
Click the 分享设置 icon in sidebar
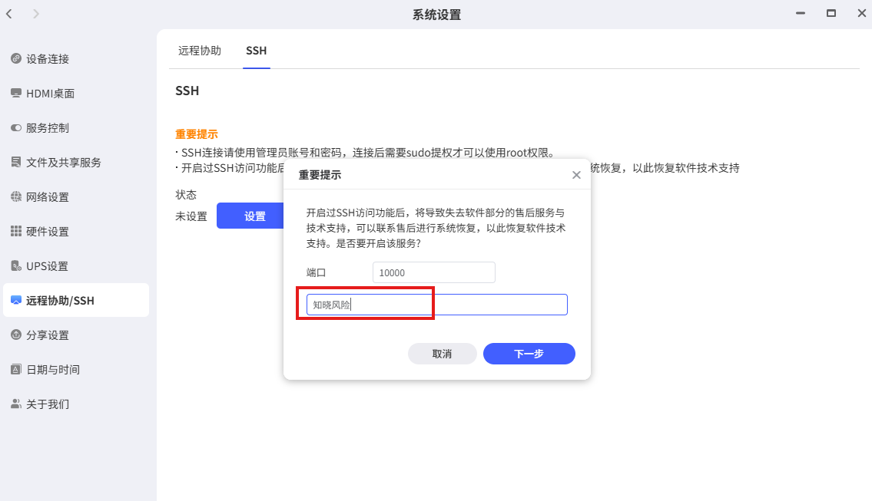16,335
